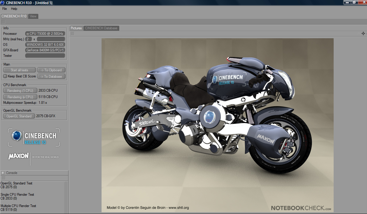Minimize the CINEBENCH R10 window
This screenshot has height=214, width=367.
pyautogui.click(x=347, y=2)
